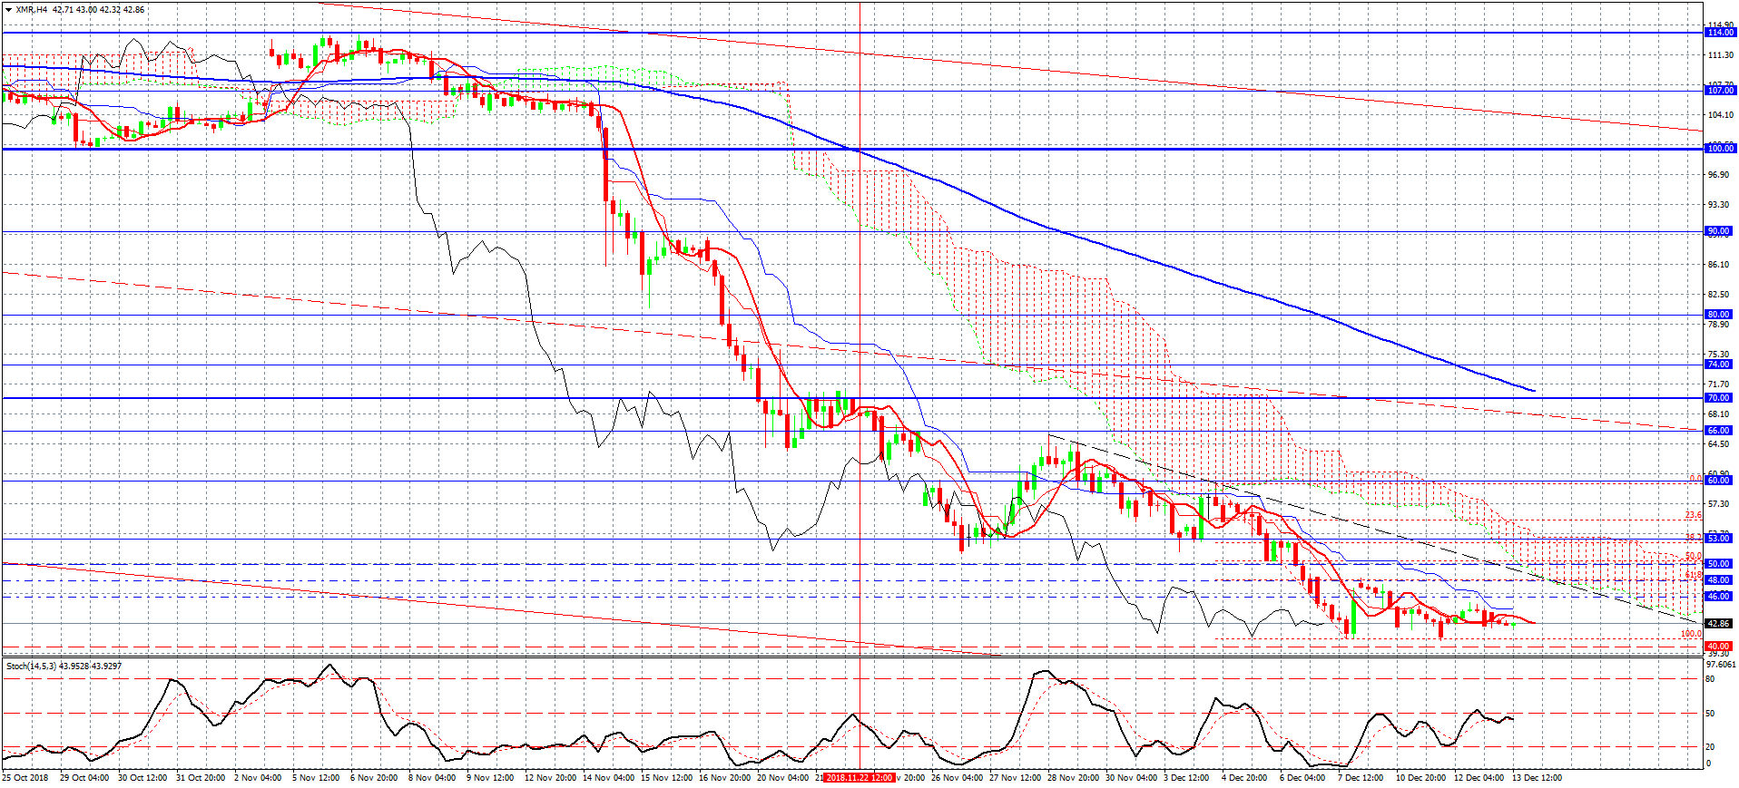This screenshot has height=788, width=1739.
Task: Select the stochastic 80 level label
Action: [1710, 679]
